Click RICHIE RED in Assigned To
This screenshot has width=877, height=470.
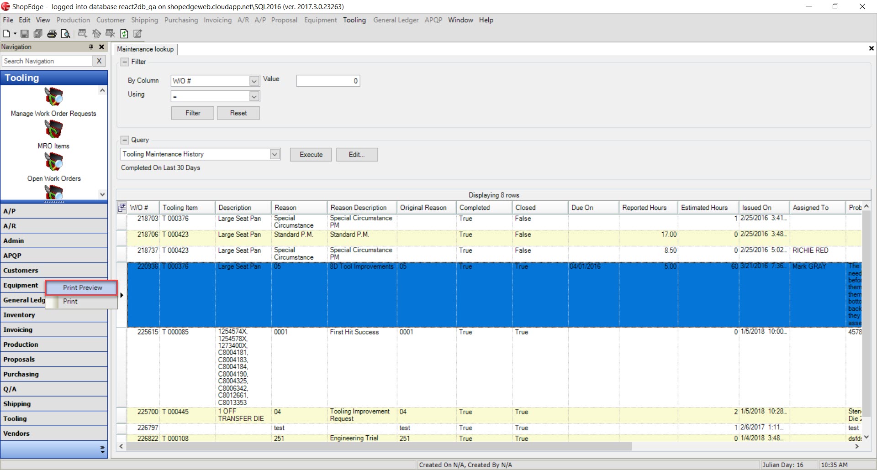[x=810, y=251]
